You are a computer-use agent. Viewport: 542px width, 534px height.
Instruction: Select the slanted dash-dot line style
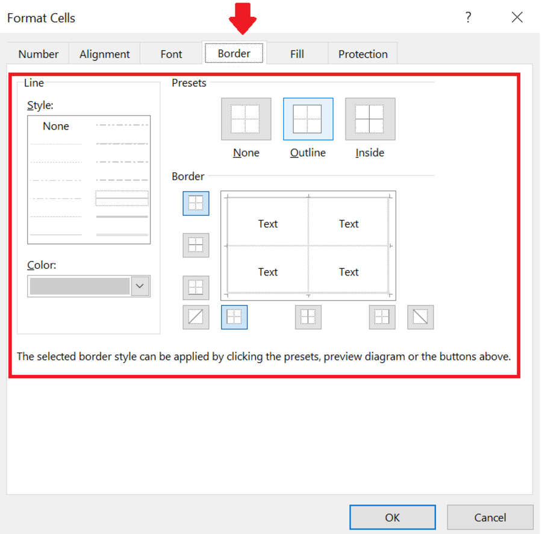coord(122,143)
